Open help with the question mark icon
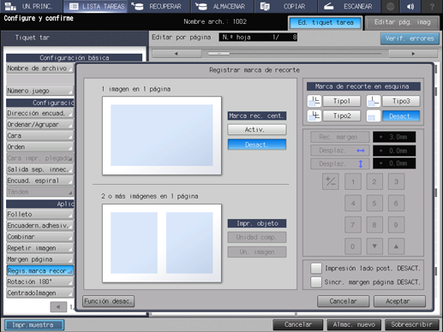This screenshot has width=443, height=332. point(432,6)
